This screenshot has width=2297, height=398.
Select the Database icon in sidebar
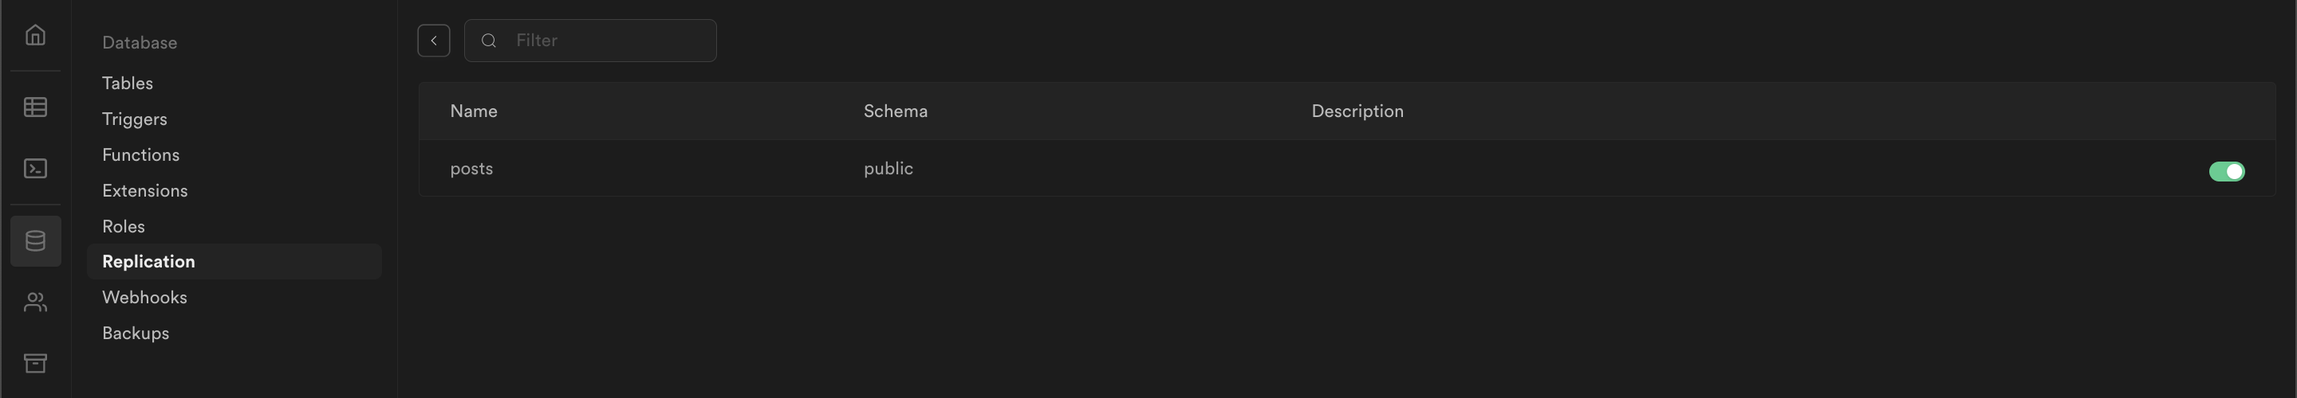(36, 240)
